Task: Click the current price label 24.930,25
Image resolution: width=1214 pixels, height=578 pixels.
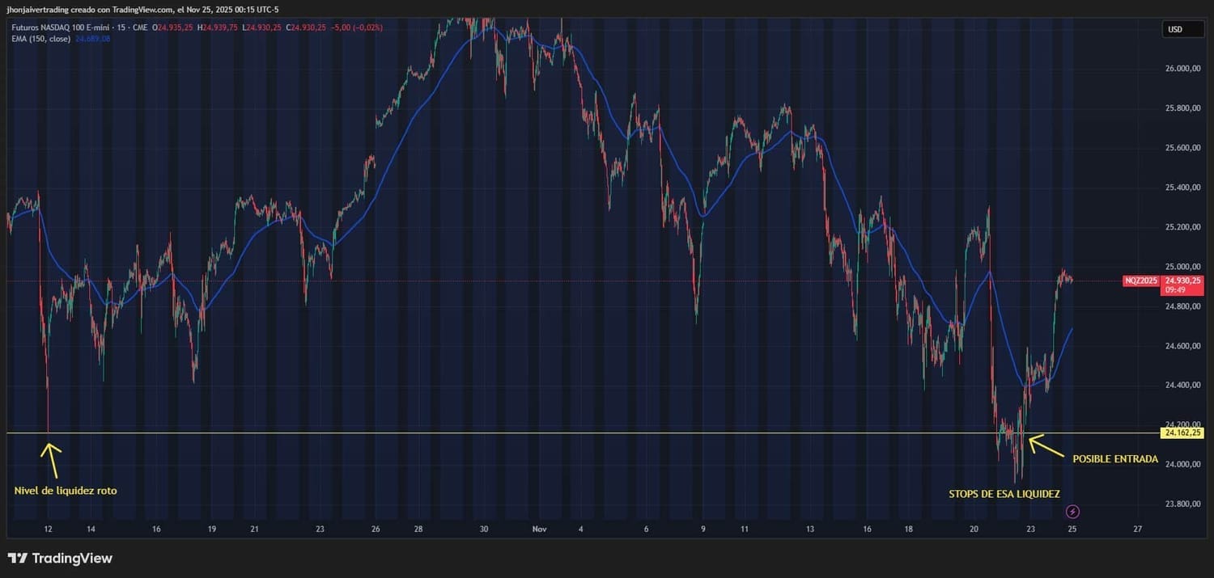Action: (1183, 281)
